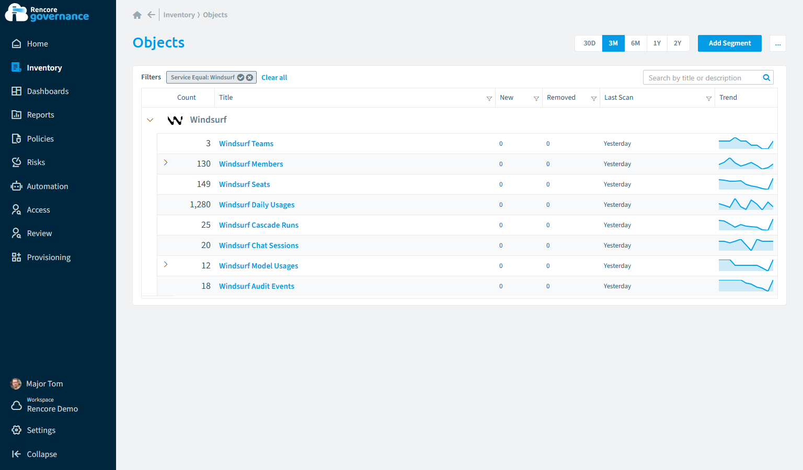The height and width of the screenshot is (470, 803).
Task: Click the Add Segment button
Action: point(730,43)
